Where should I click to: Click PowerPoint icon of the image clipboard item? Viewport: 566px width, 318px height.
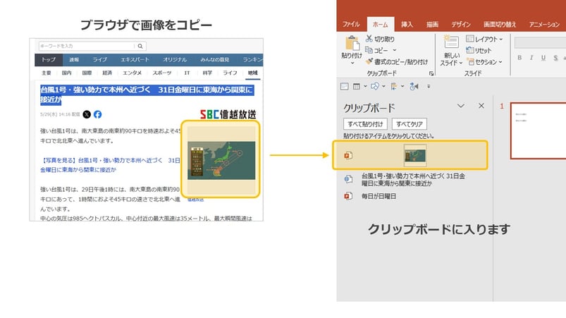[x=348, y=155]
